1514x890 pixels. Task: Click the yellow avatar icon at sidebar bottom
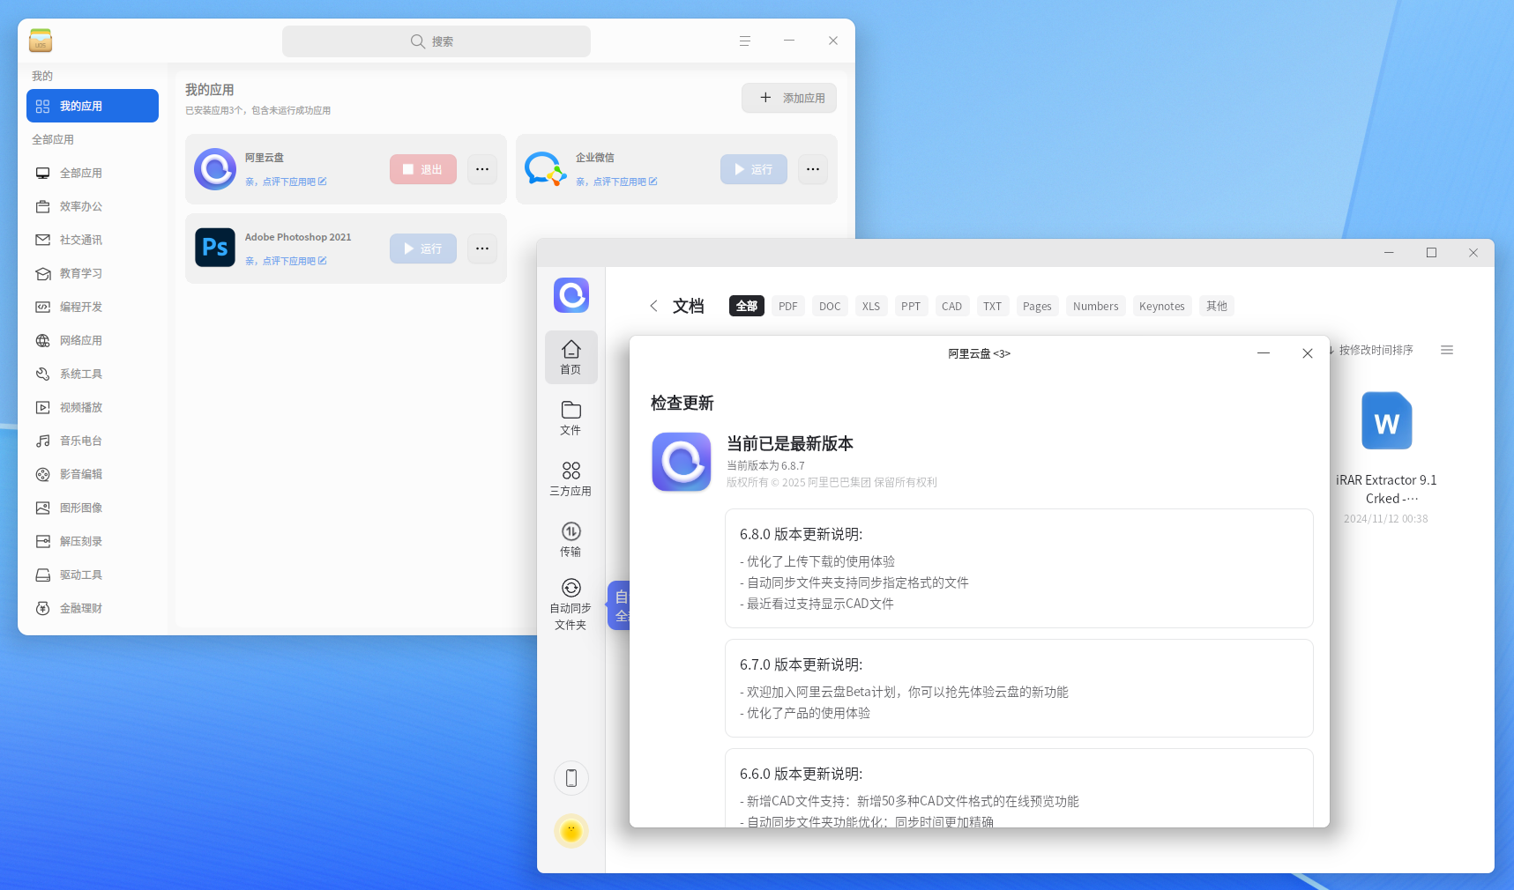coord(571,831)
